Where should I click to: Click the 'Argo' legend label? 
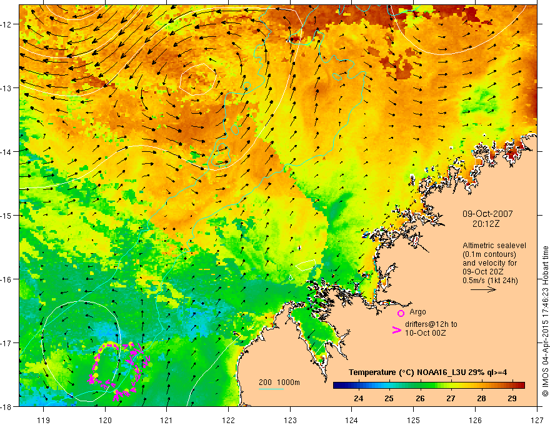(x=417, y=312)
